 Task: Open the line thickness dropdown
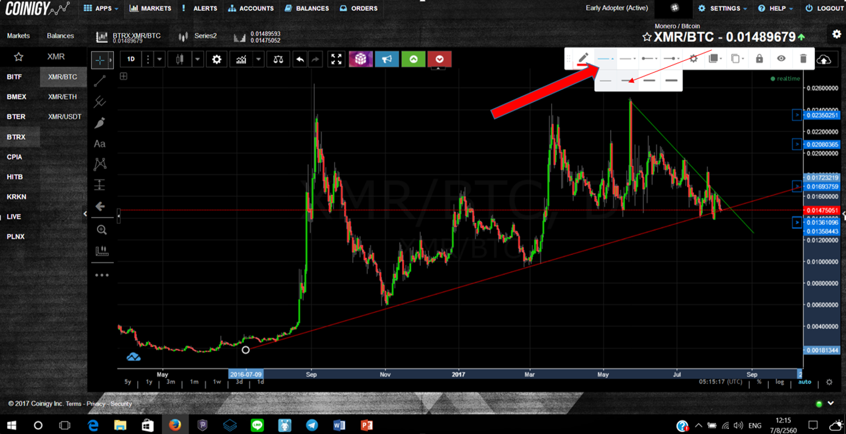(x=606, y=58)
